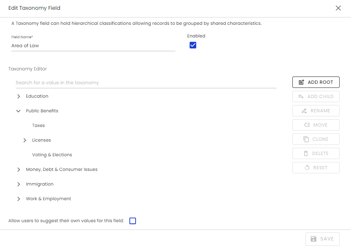Expand the Immigration node
The width and height of the screenshot is (351, 247).
pyautogui.click(x=18, y=184)
